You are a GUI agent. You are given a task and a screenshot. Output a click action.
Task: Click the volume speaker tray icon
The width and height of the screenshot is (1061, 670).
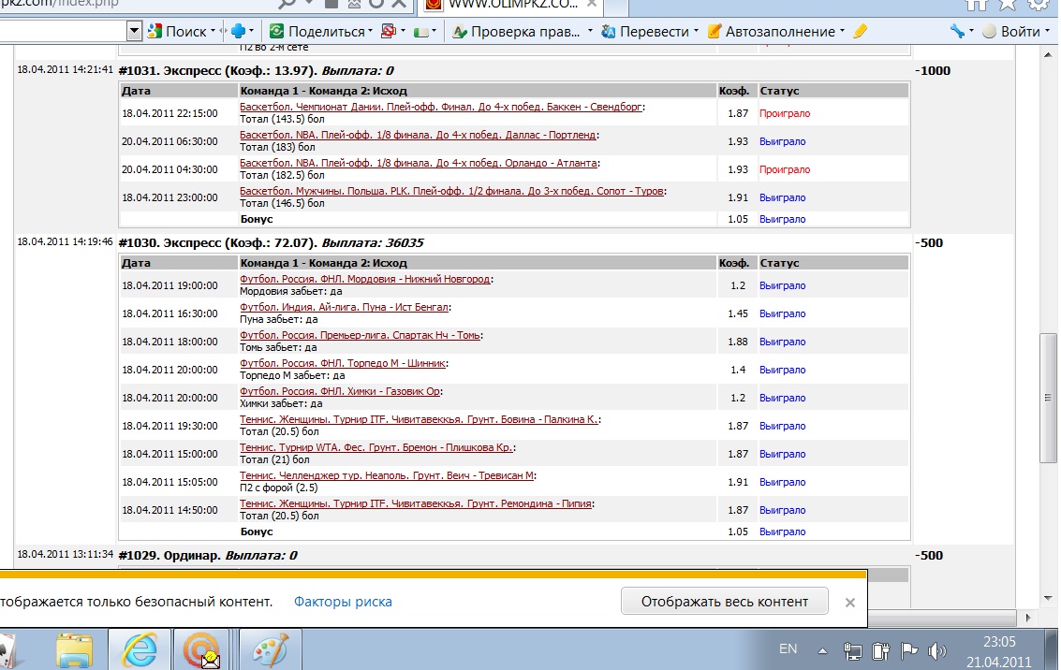click(937, 651)
